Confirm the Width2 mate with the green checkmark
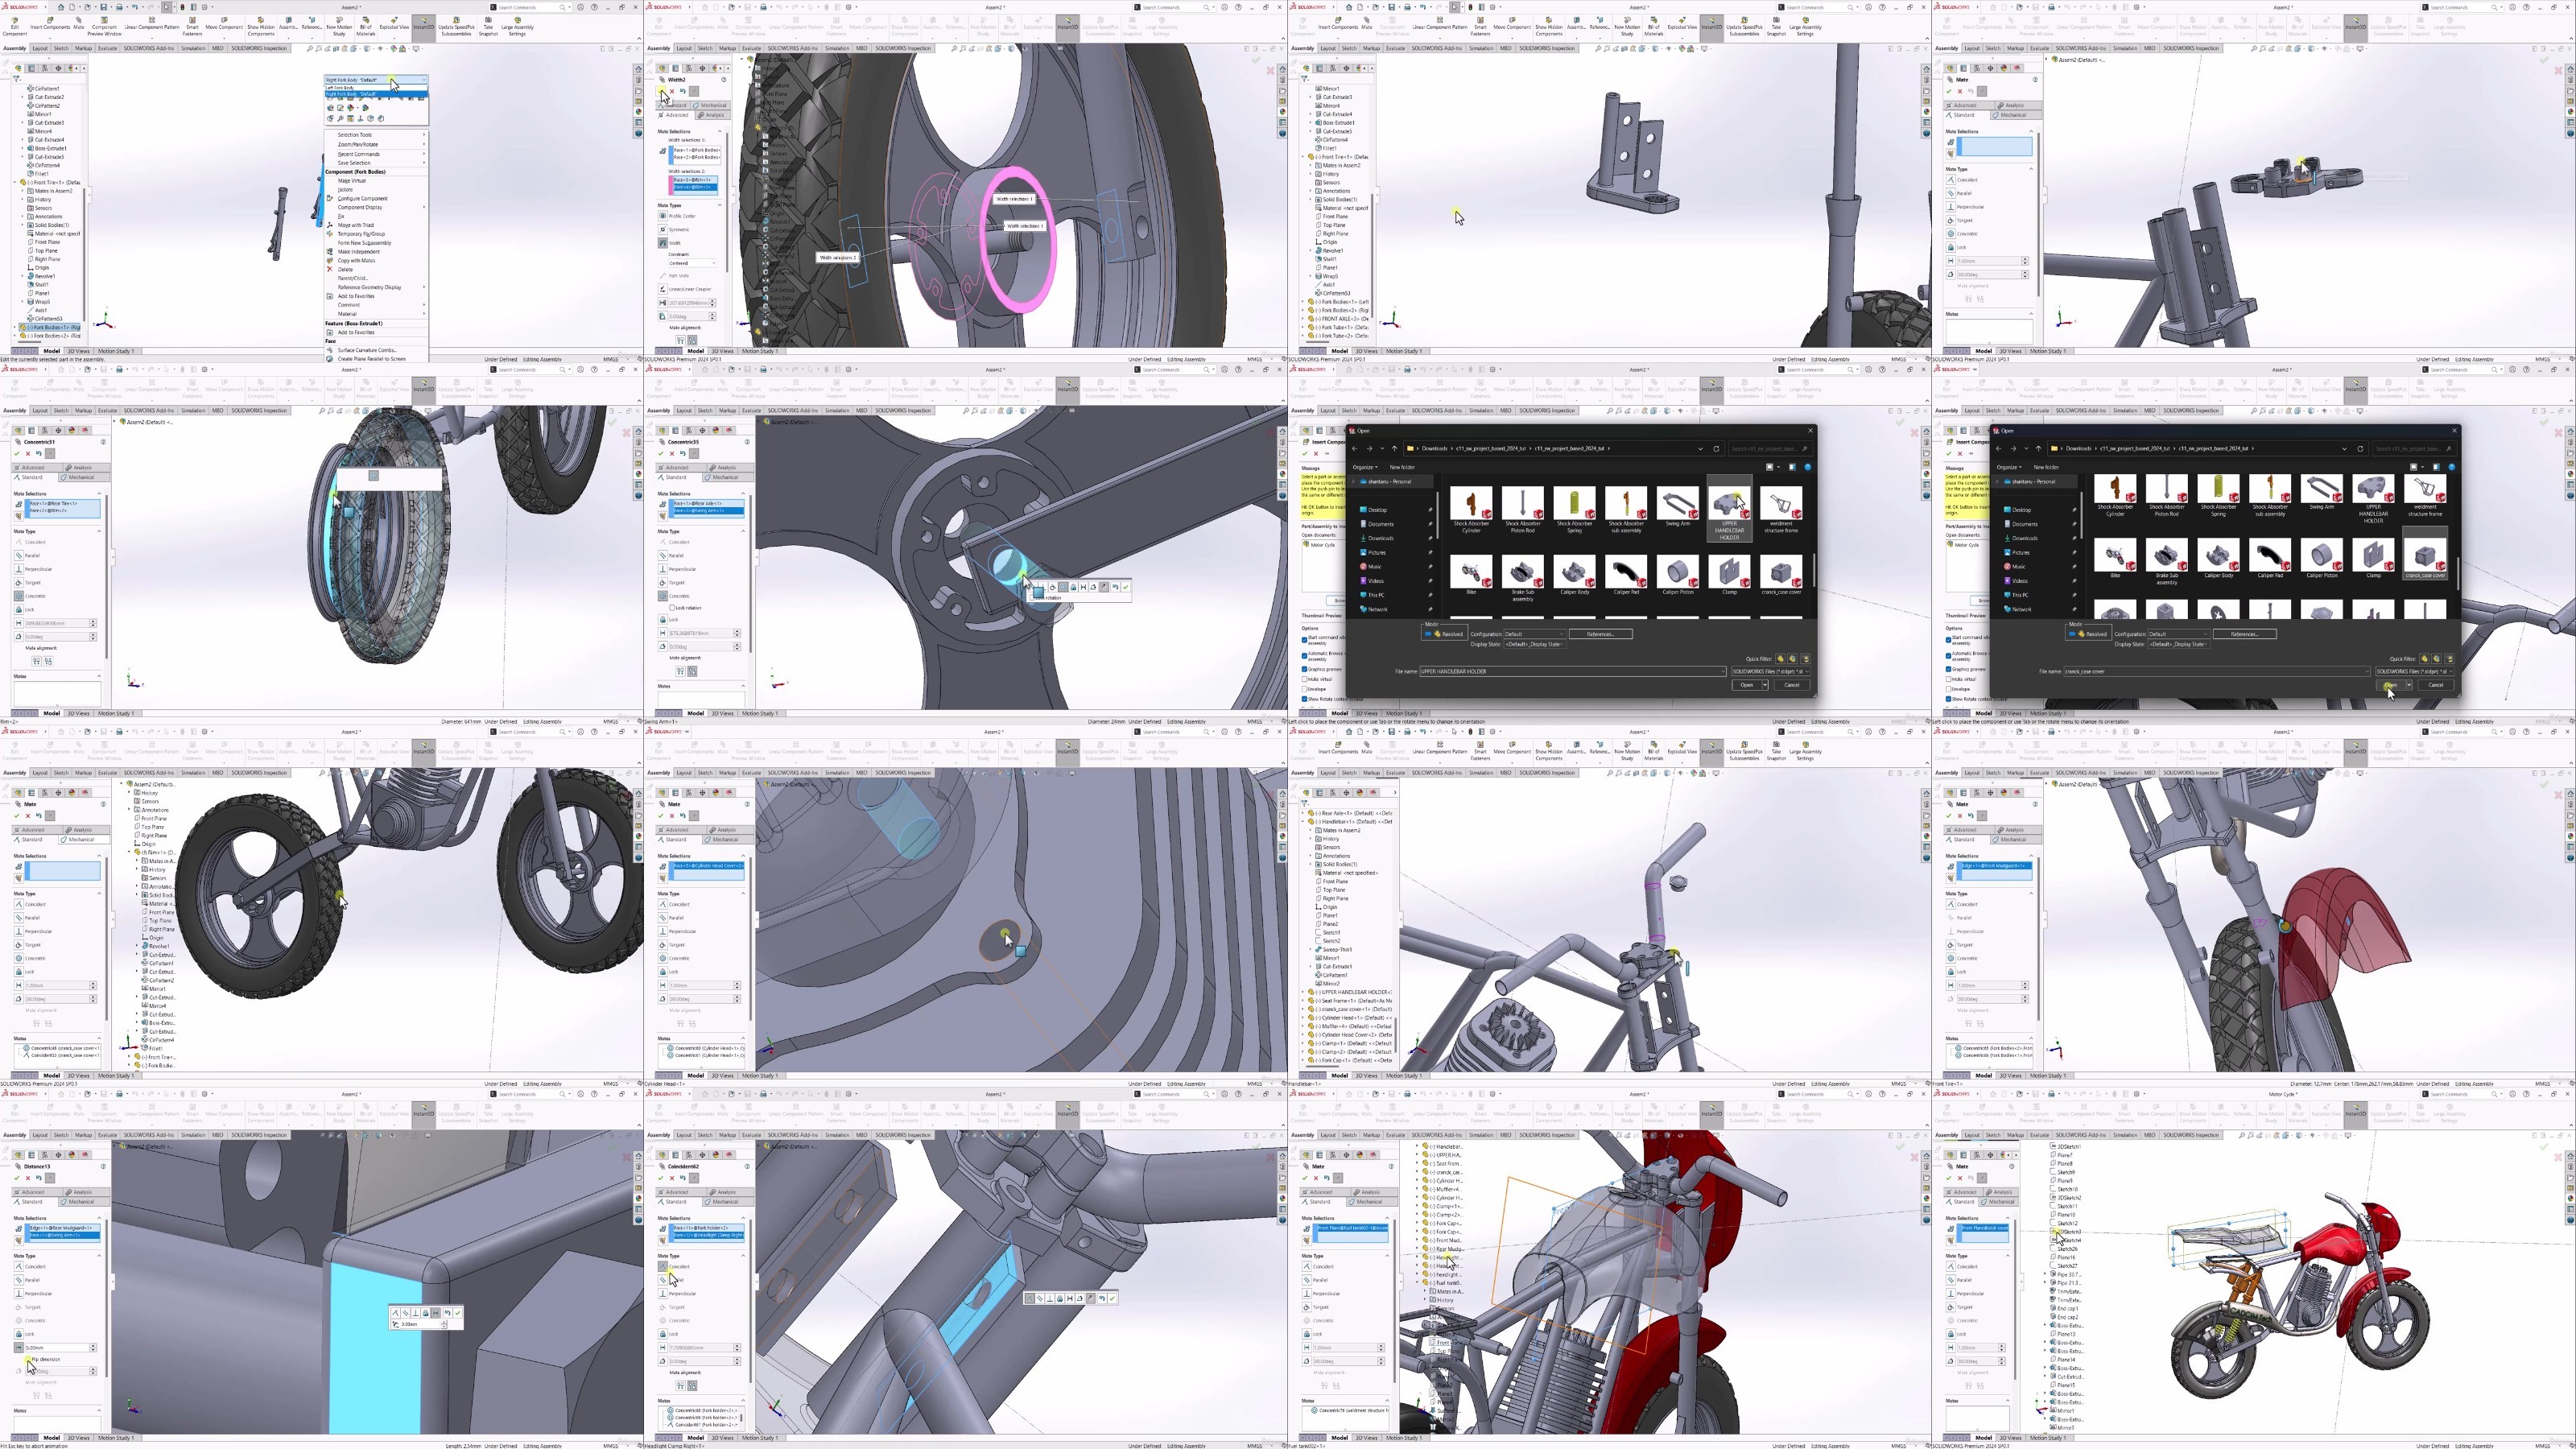Image resolution: width=2576 pixels, height=1449 pixels. coord(662,91)
